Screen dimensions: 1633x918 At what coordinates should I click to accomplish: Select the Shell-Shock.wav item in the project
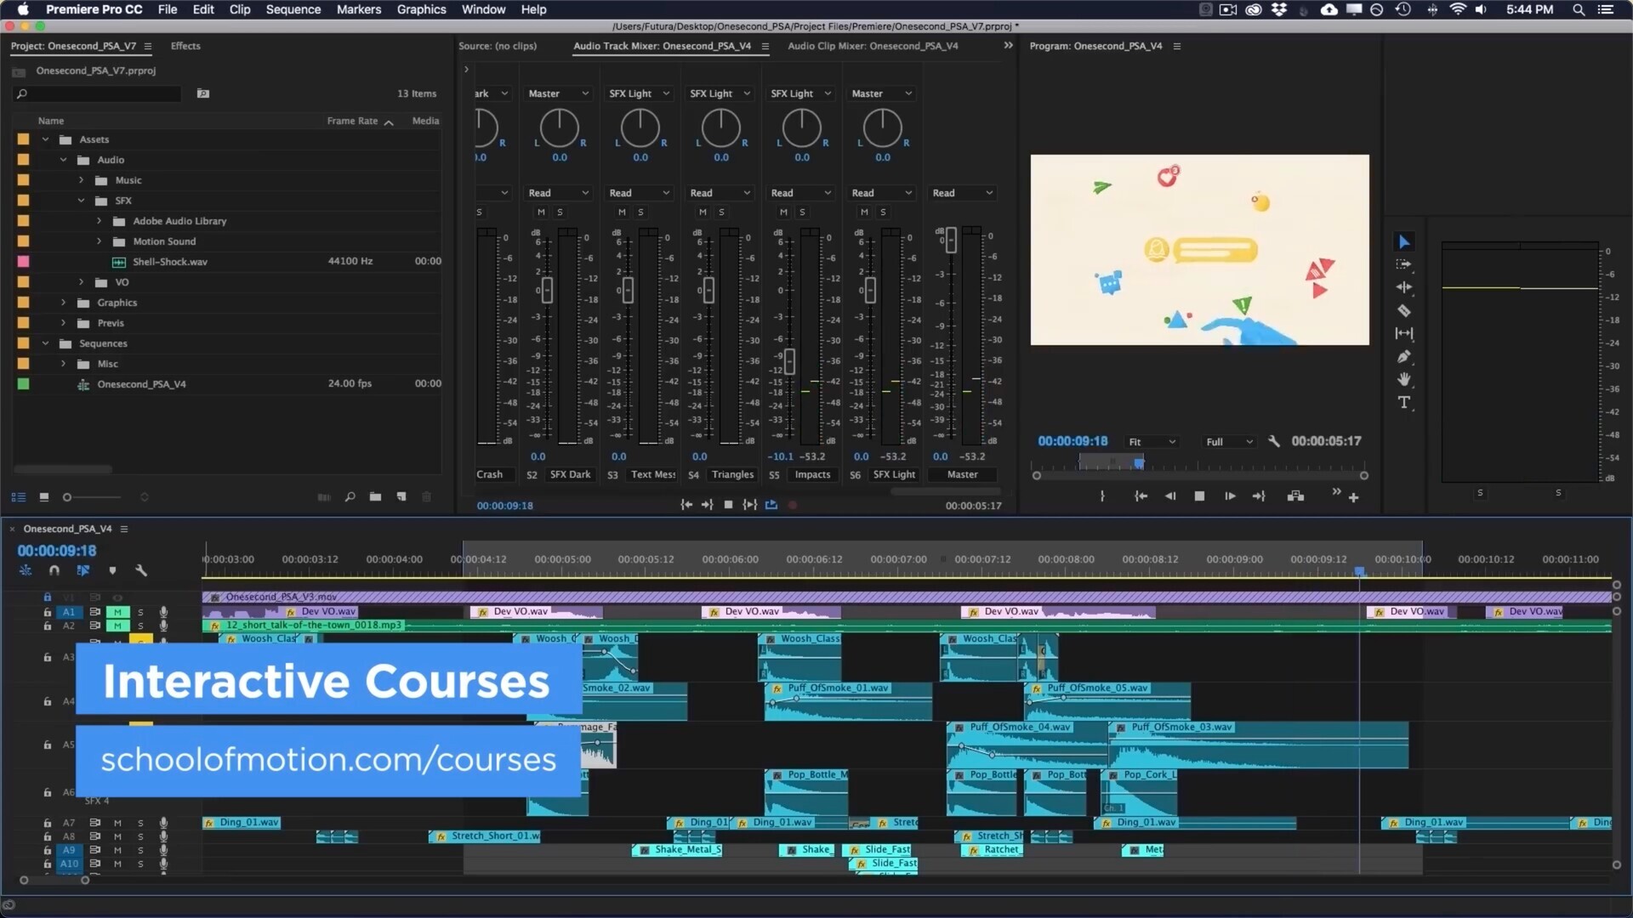[x=169, y=262]
